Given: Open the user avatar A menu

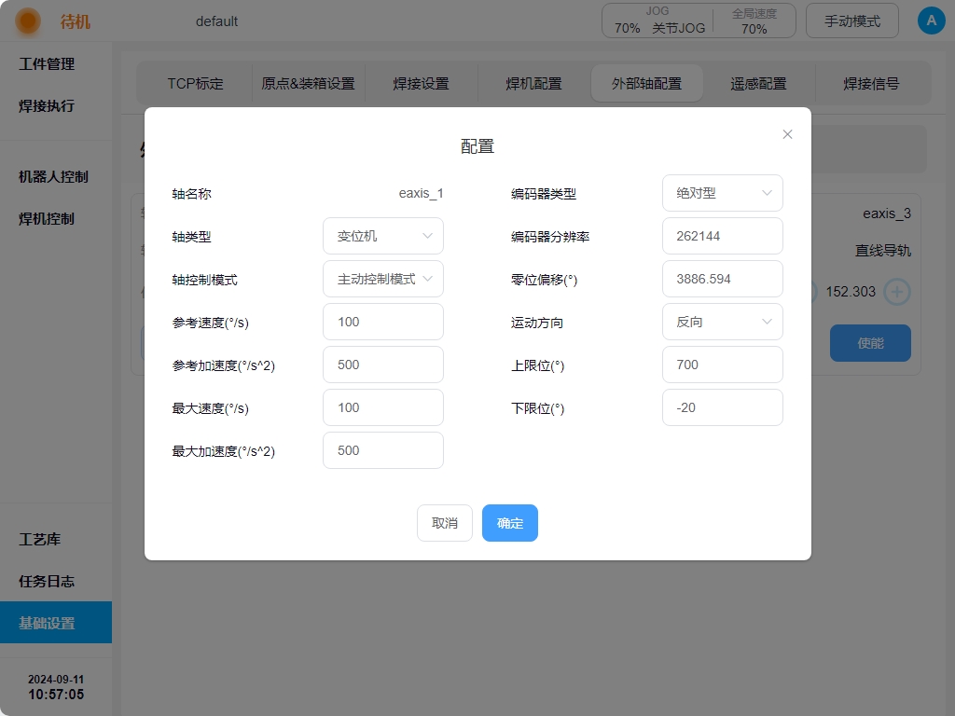Looking at the screenshot, I should tap(932, 21).
